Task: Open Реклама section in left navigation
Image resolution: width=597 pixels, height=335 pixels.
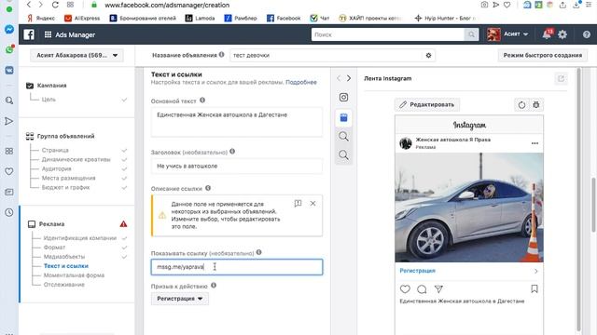Action: click(x=51, y=224)
